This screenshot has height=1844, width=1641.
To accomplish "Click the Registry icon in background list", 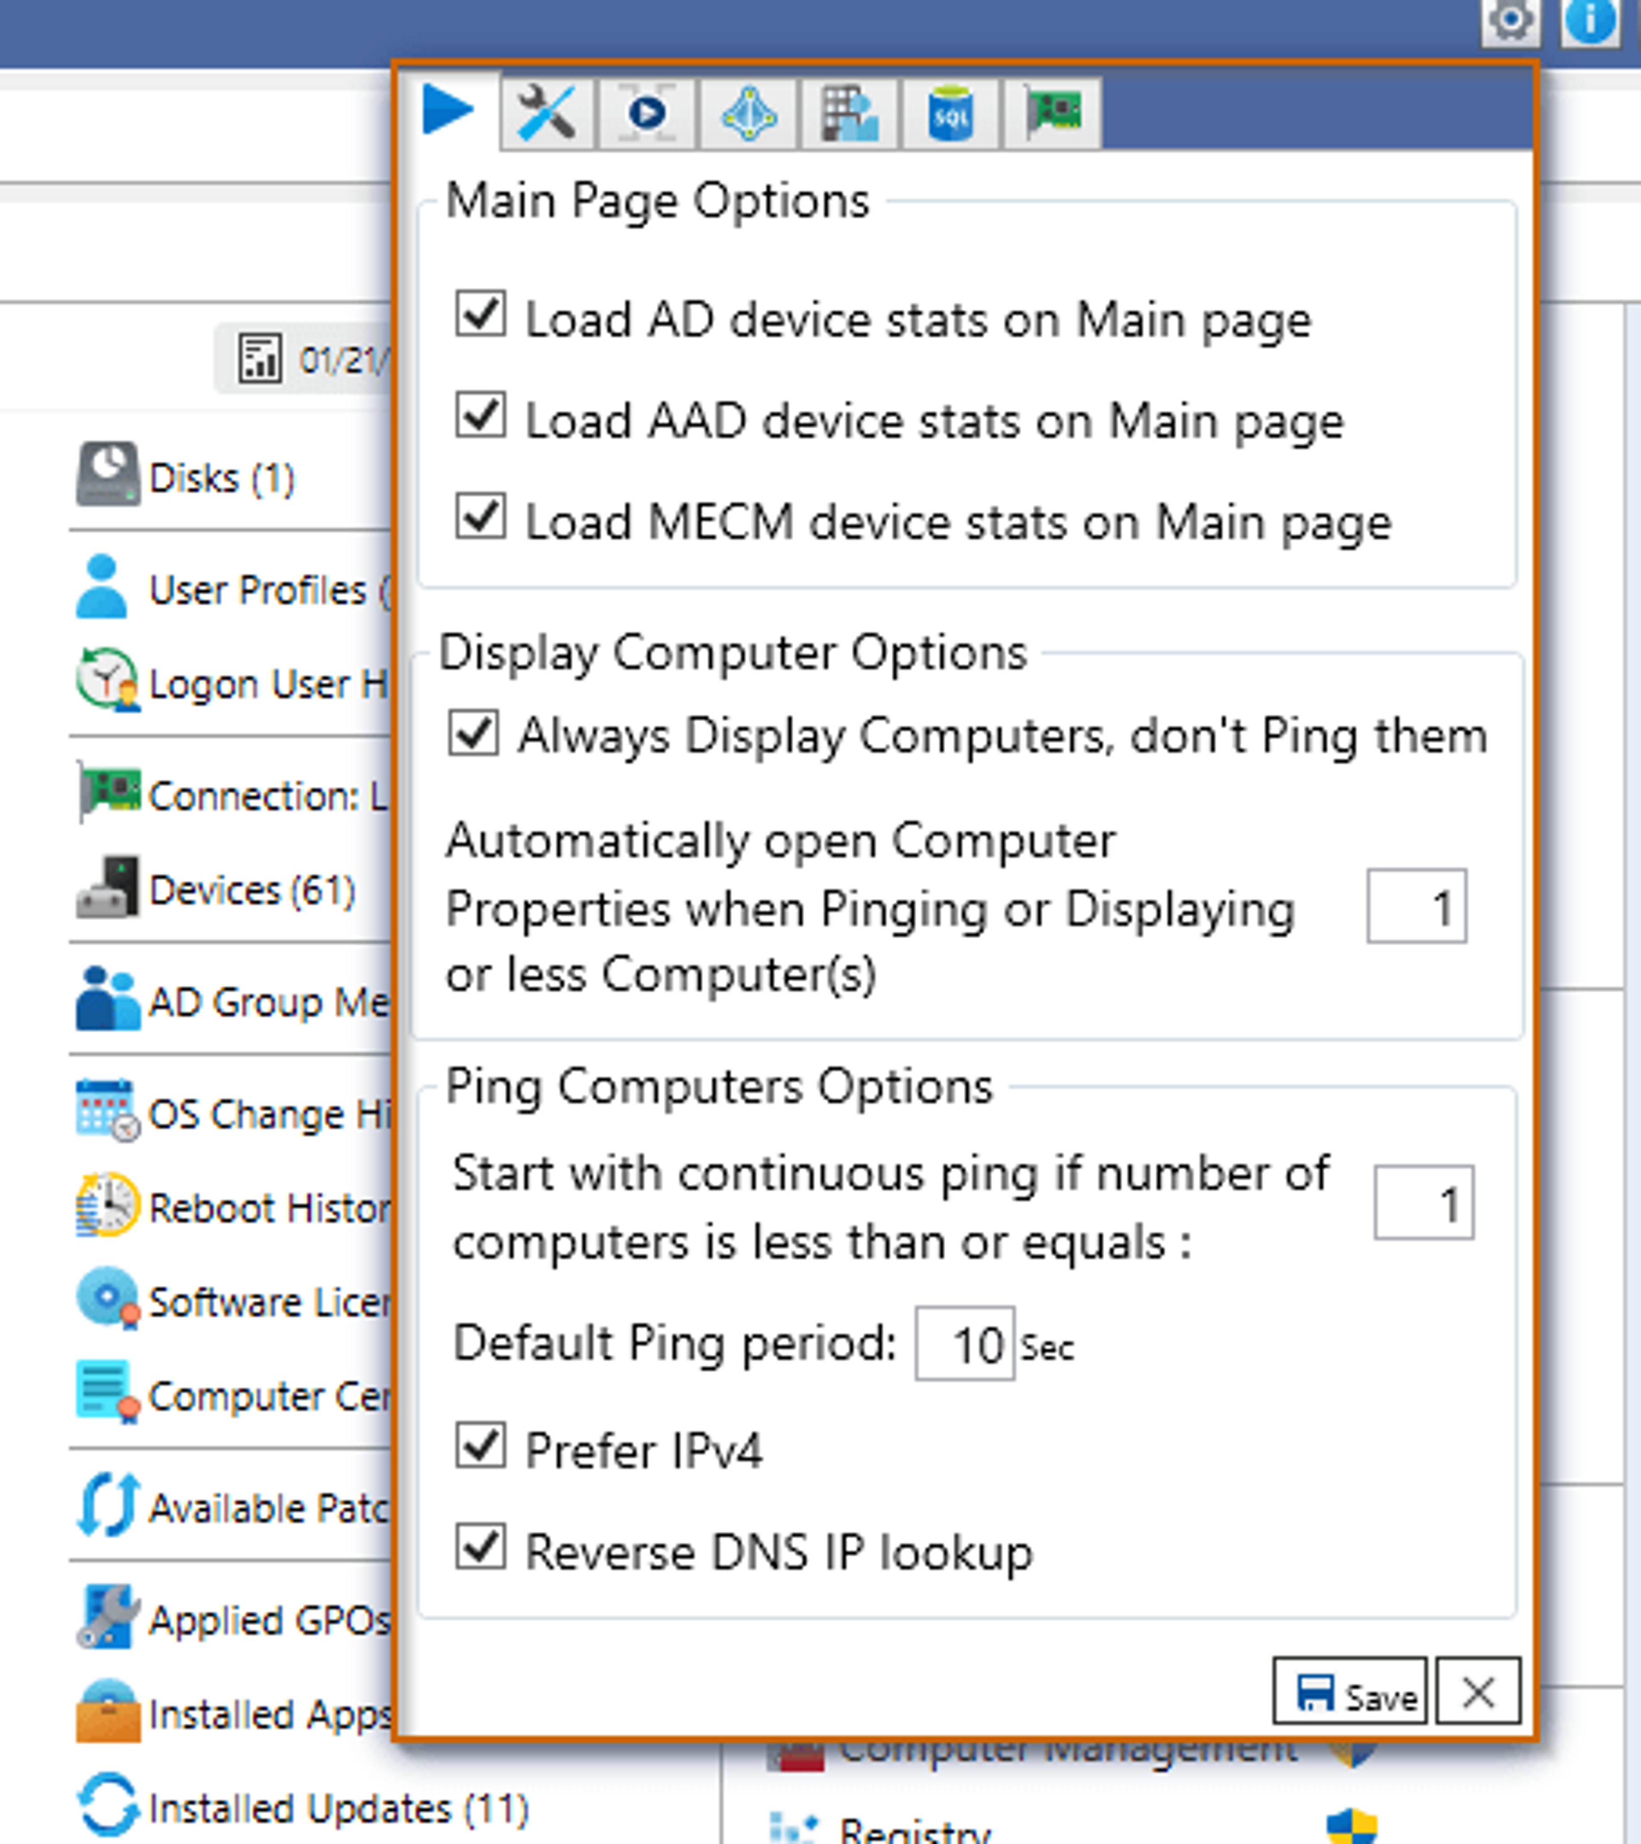I will 793,1828.
